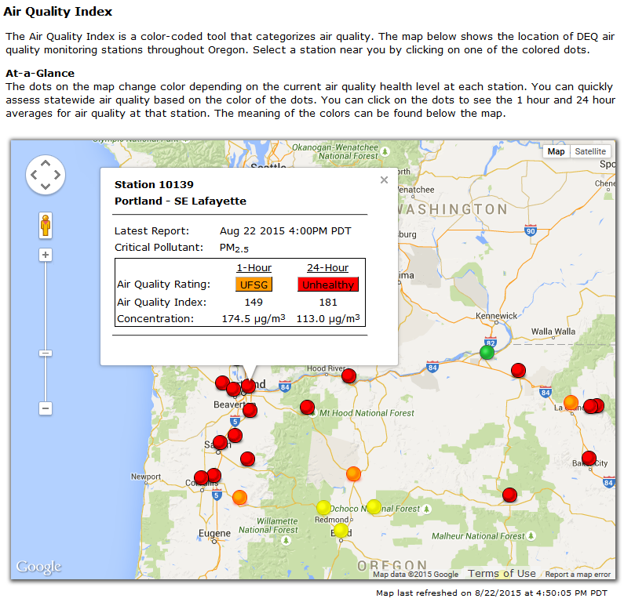The image size is (624, 602).
Task: Select the yellow dot west of Redmond
Action: coord(323,507)
